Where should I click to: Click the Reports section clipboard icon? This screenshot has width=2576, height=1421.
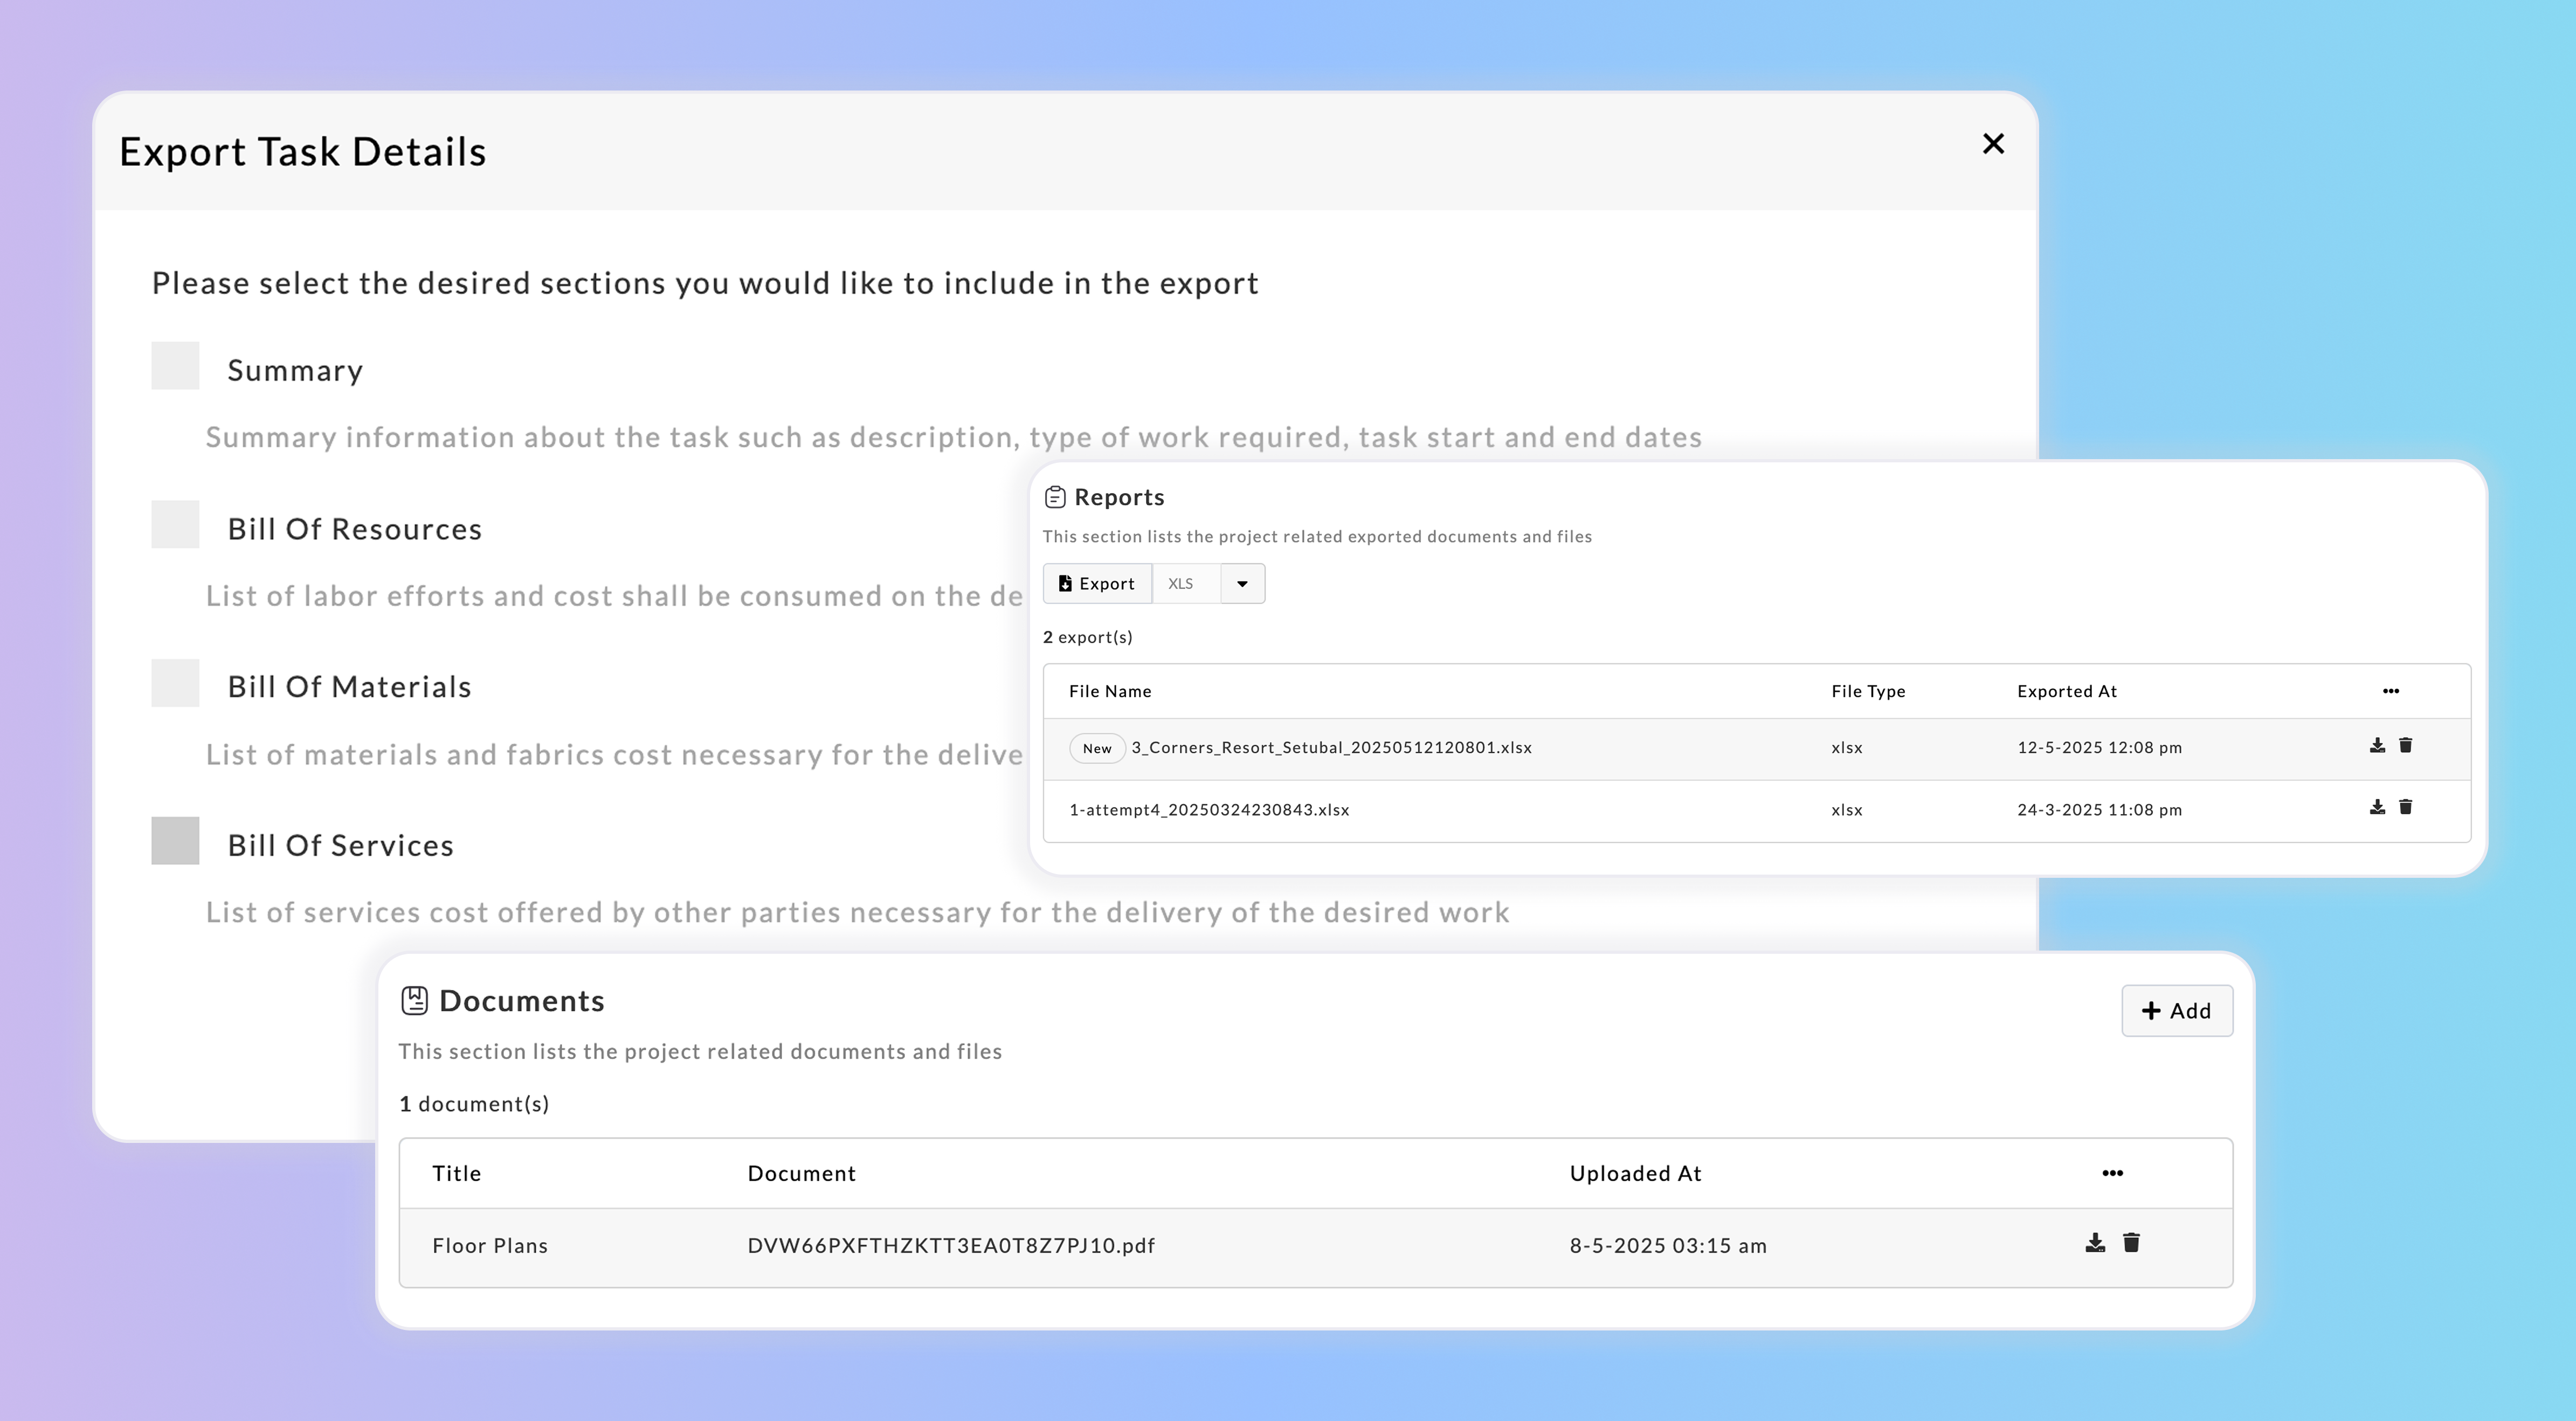click(x=1055, y=497)
